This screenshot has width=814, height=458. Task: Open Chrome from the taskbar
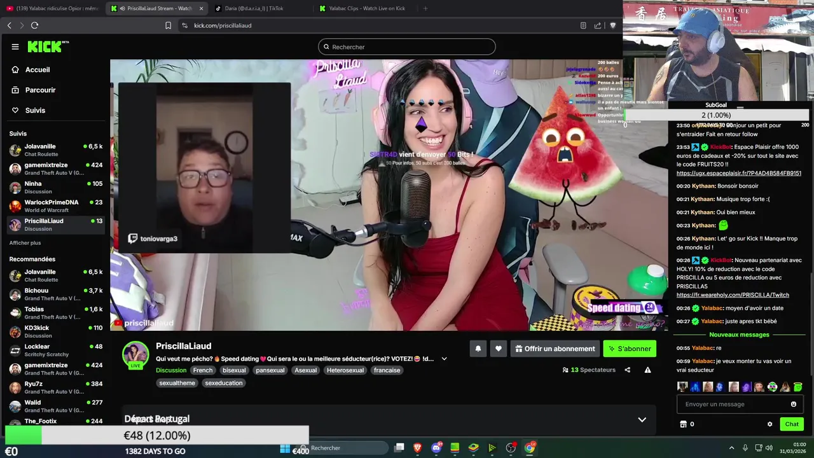point(529,448)
